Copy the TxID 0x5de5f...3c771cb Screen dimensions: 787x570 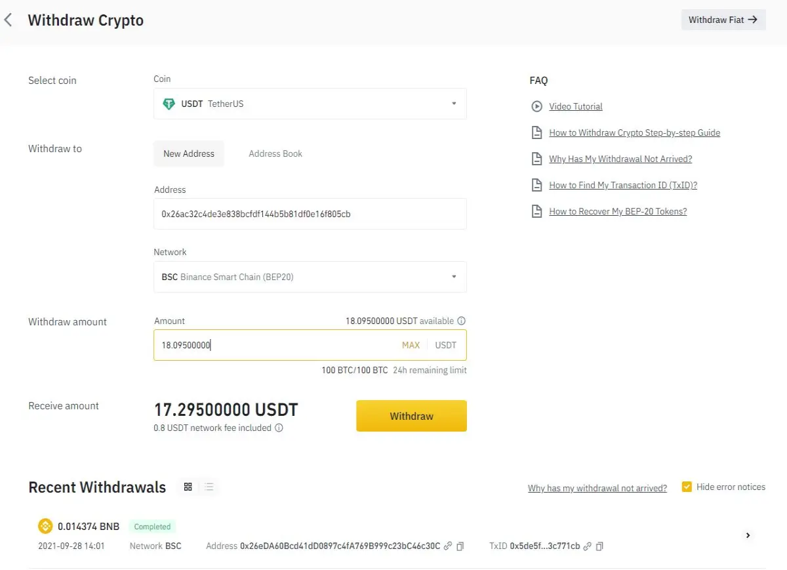[599, 546]
